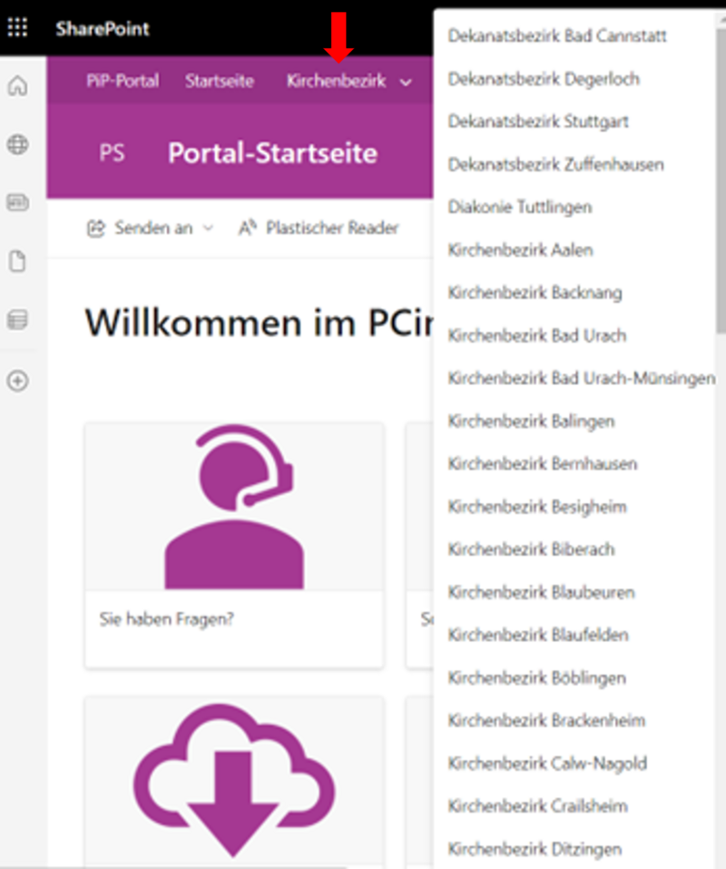Select Dekanatsbezirk Bad Cannstatt
The width and height of the screenshot is (726, 869).
click(x=557, y=36)
